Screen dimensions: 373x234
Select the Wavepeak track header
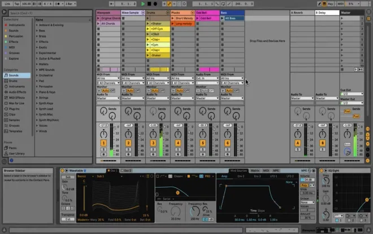tap(109, 12)
